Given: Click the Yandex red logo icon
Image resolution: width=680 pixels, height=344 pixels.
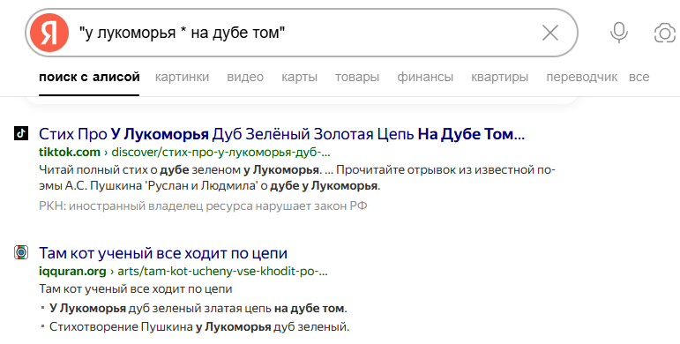Looking at the screenshot, I should (x=49, y=33).
